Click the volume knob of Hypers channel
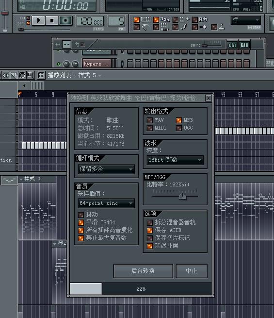This screenshot has width=274, height=318. tap(75, 64)
